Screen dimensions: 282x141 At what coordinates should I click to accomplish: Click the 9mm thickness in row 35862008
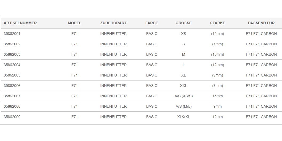tap(218, 107)
